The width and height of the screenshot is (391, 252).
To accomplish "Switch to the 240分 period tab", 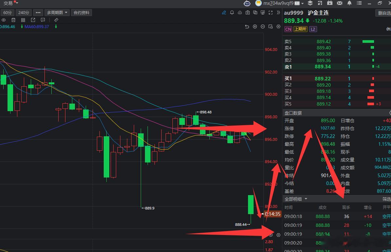I will (x=24, y=12).
